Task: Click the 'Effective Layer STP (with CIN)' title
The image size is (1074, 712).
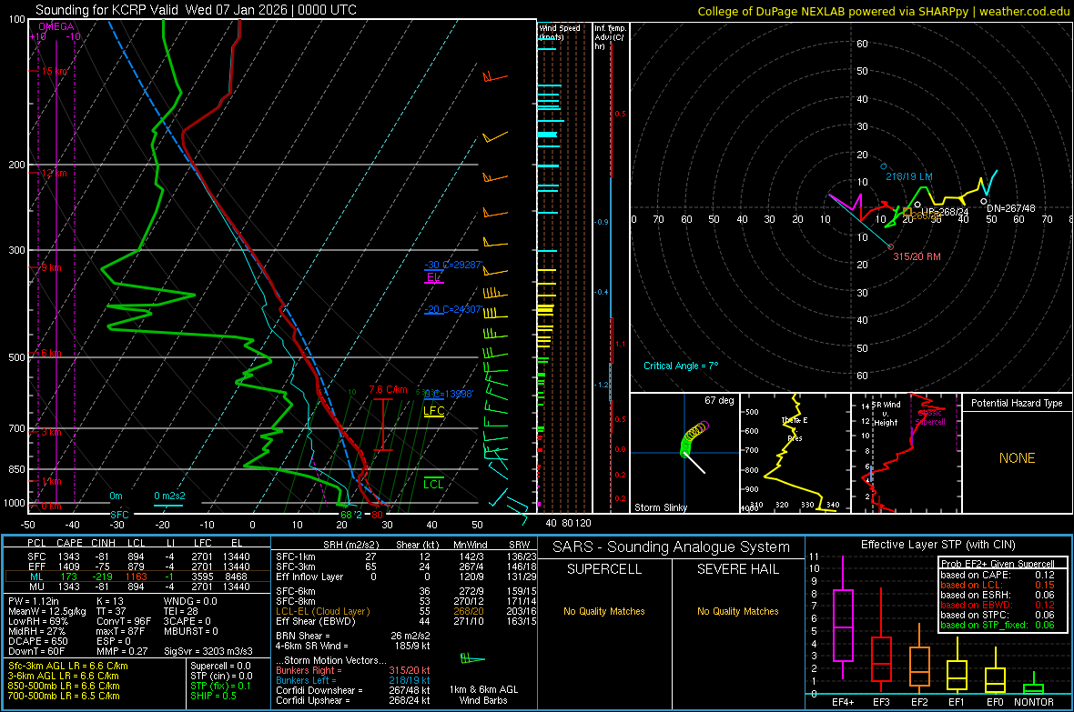Action: [937, 545]
